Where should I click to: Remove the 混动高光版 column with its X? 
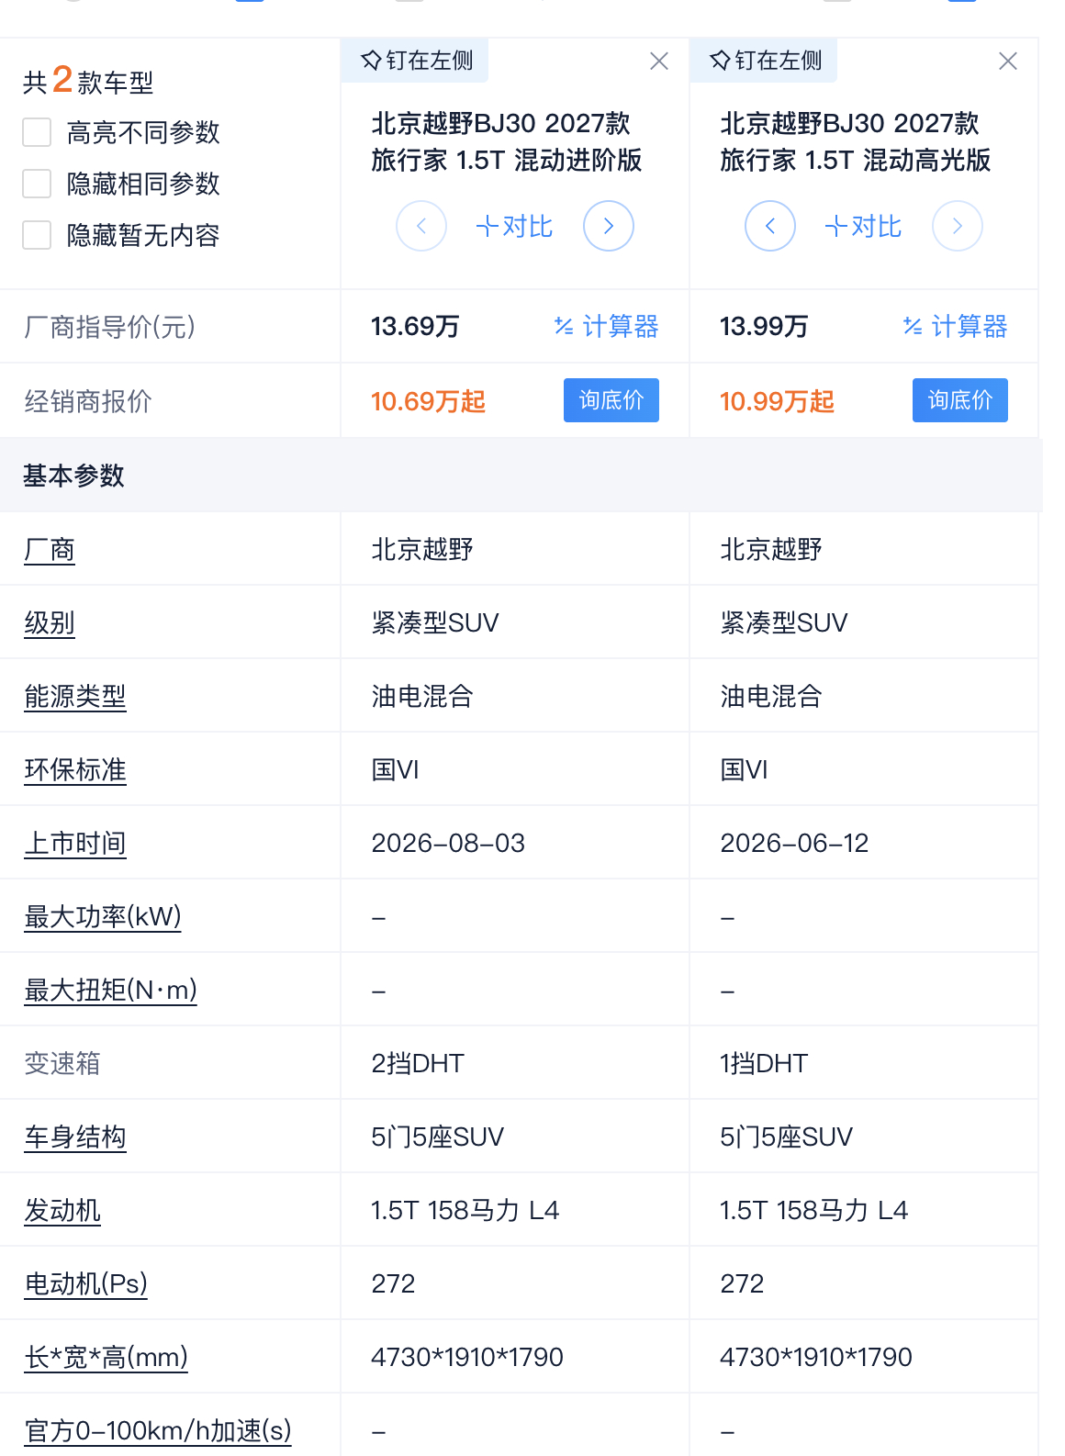click(1007, 62)
